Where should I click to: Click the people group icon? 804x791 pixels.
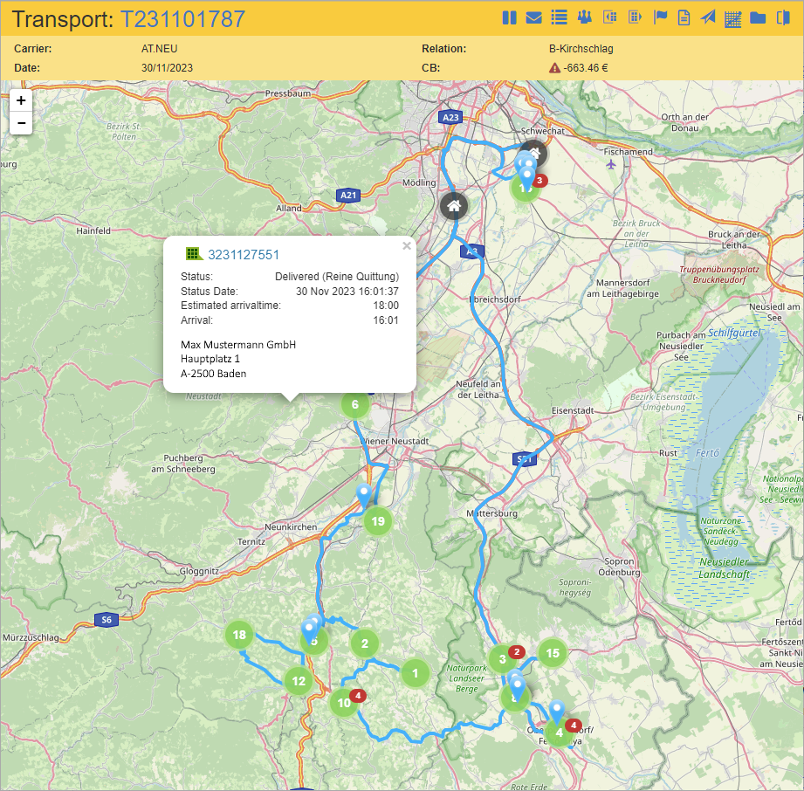pos(585,17)
